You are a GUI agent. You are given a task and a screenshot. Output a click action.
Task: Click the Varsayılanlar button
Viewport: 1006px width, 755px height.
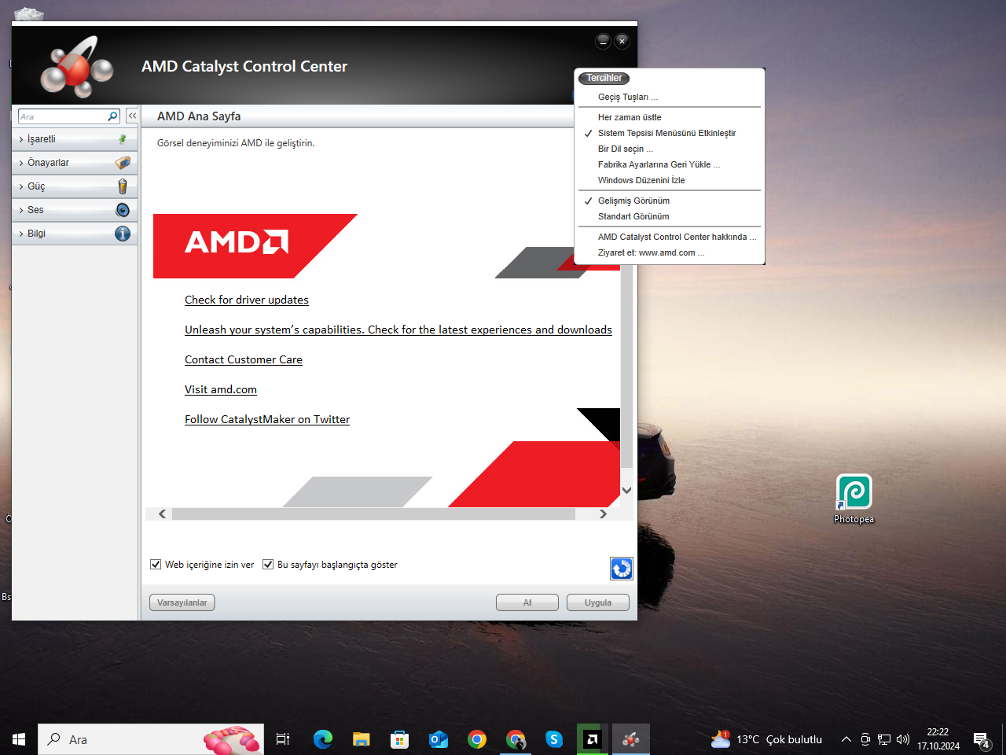click(182, 602)
